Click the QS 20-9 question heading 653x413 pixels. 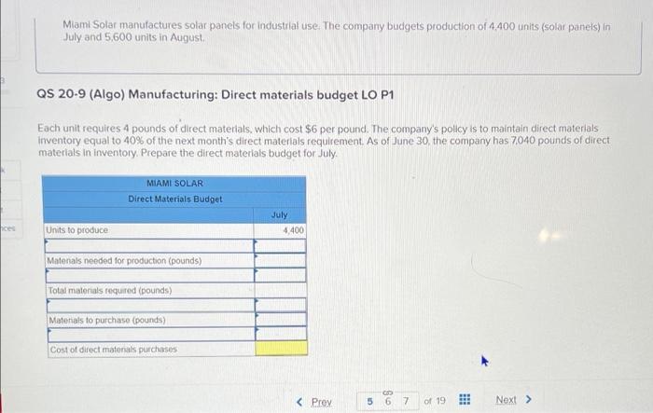pyautogui.click(x=215, y=95)
